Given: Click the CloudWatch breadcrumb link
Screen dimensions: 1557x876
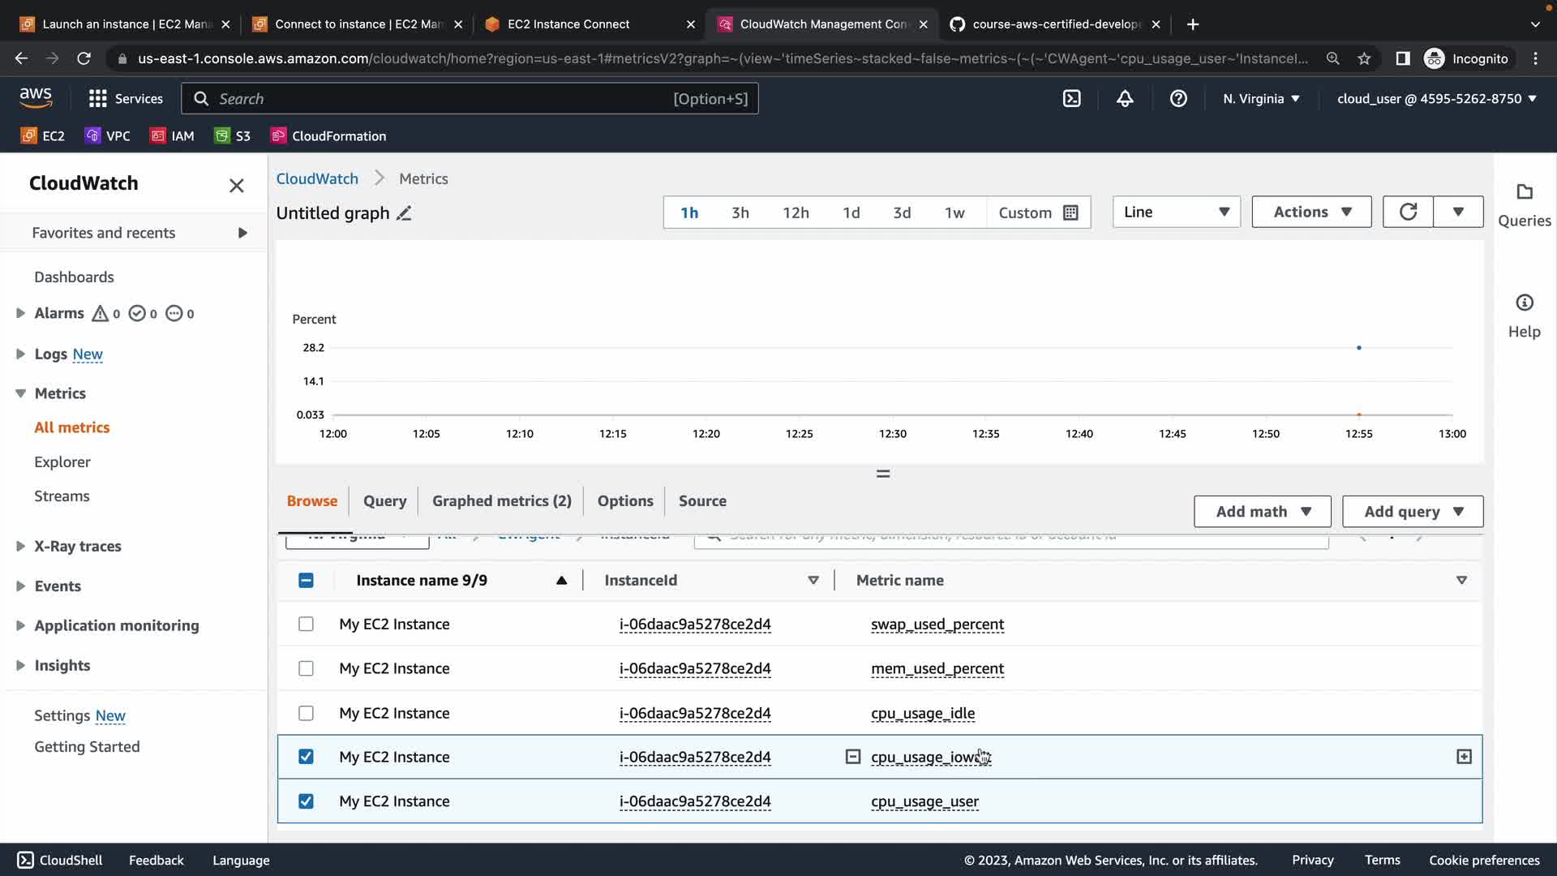Looking at the screenshot, I should point(317,178).
